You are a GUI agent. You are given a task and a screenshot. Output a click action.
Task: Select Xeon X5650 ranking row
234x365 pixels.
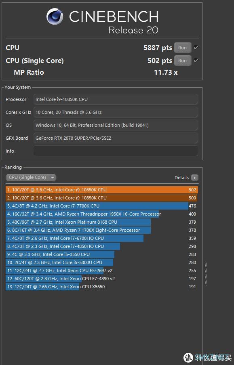click(102, 287)
